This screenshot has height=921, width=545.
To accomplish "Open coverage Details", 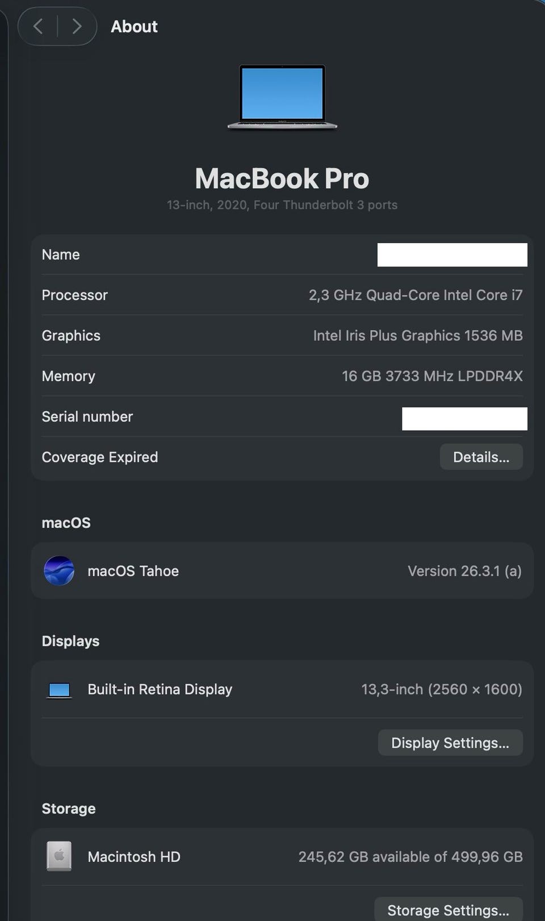I will (x=481, y=457).
